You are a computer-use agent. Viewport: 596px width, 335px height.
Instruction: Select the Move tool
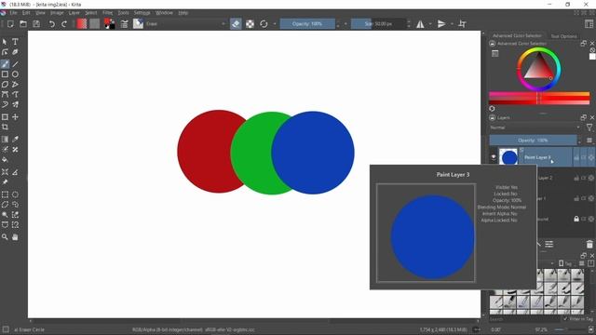(x=15, y=117)
